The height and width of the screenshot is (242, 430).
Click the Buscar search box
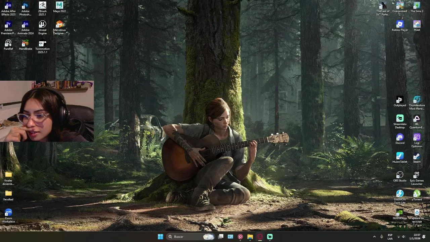coord(191,237)
